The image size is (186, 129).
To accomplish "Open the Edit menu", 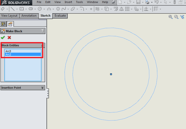I will 48,2.
